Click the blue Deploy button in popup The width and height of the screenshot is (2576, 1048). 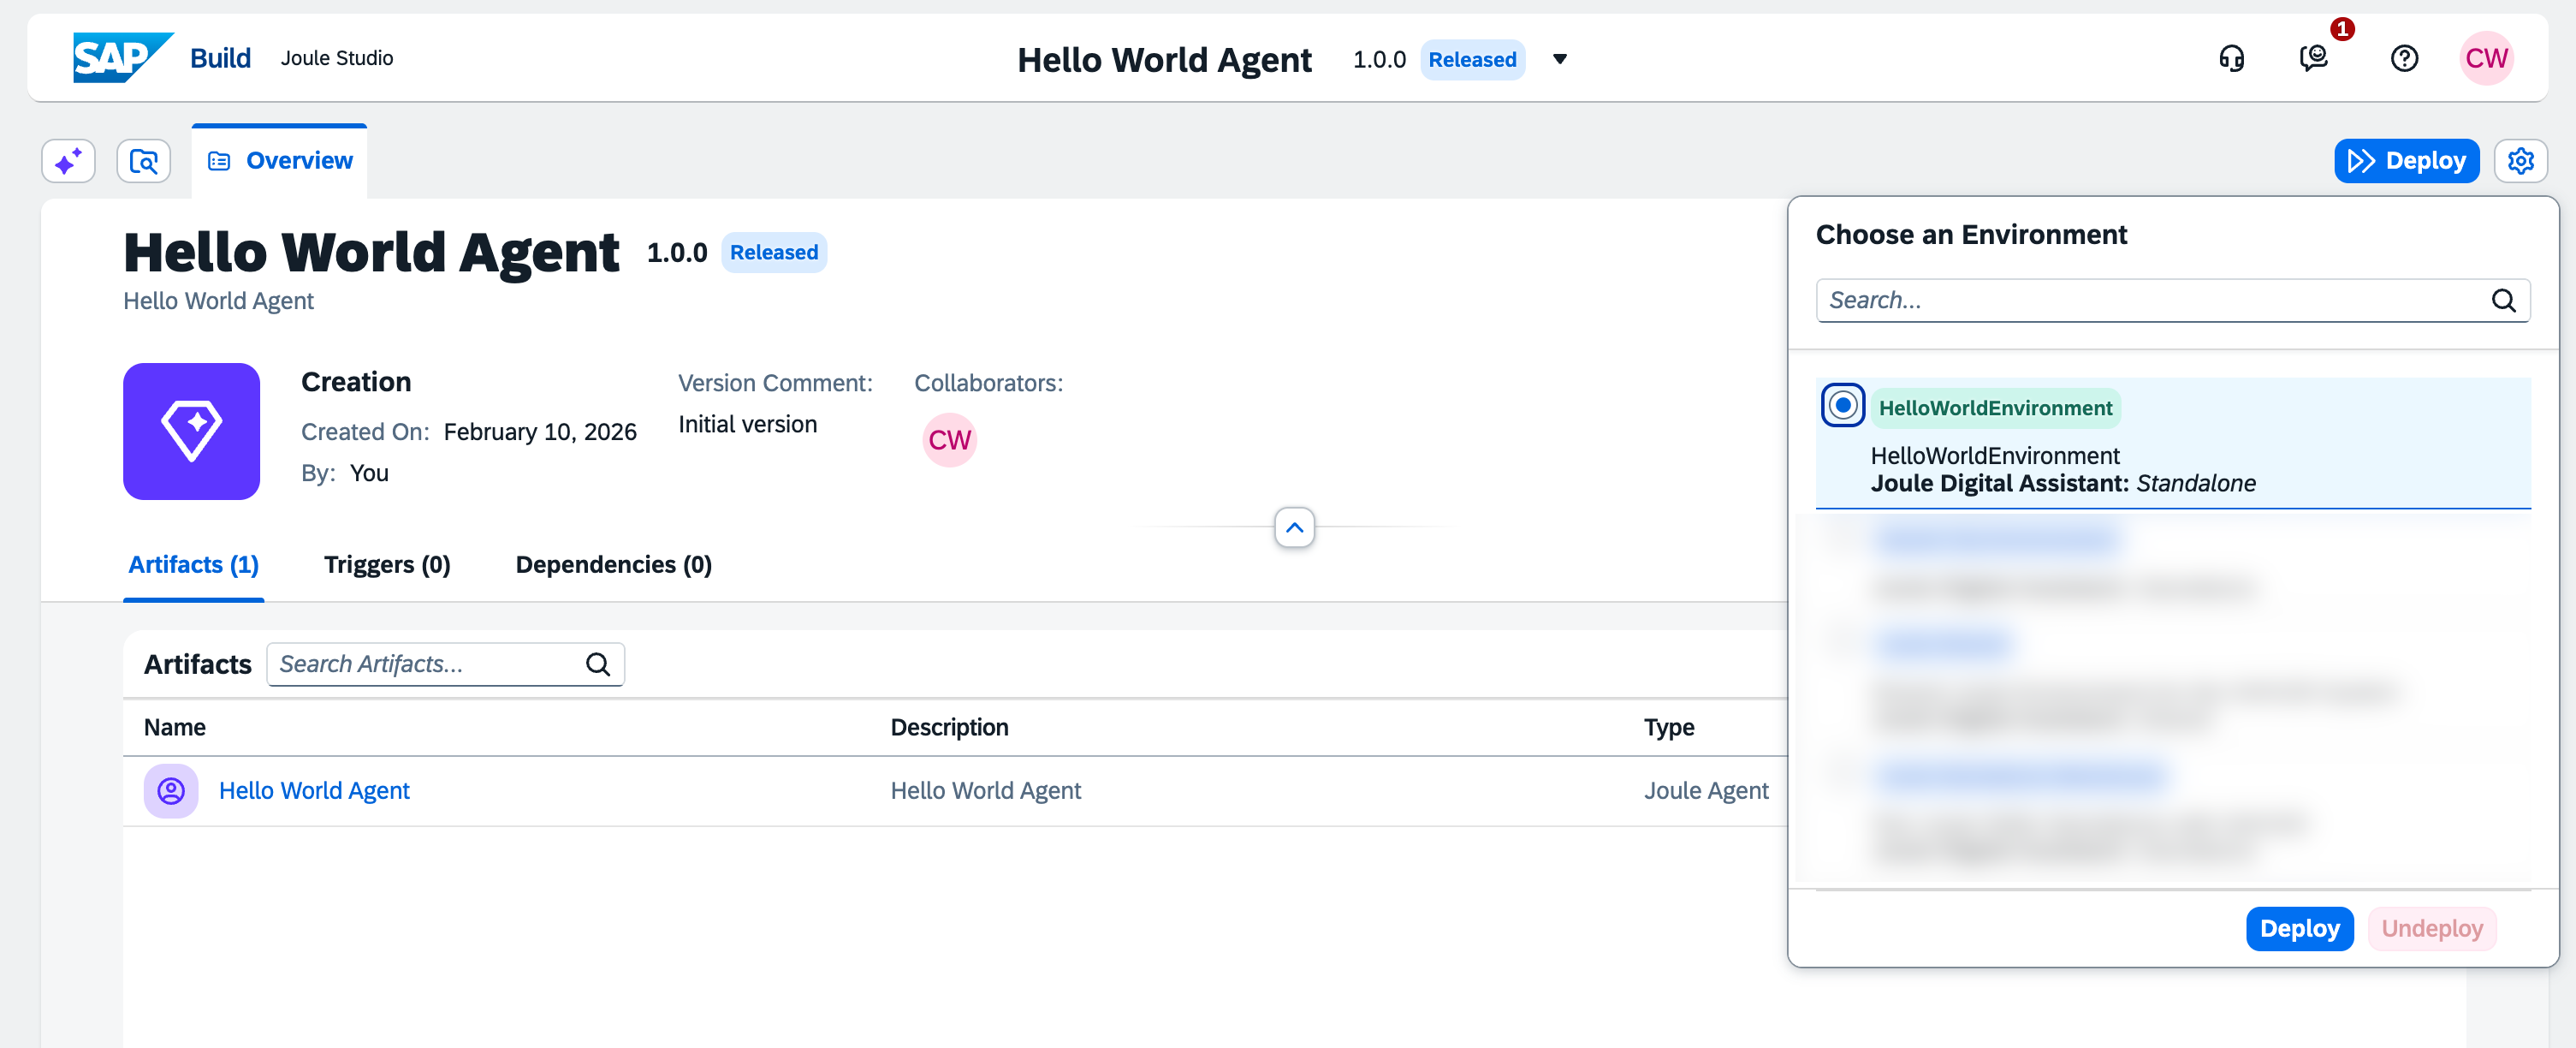pos(2299,928)
